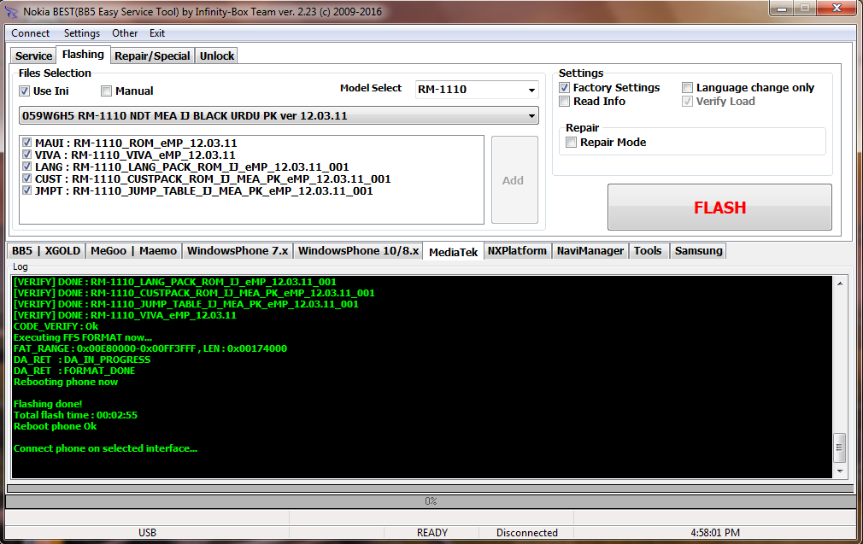Check Language change only option

point(688,87)
